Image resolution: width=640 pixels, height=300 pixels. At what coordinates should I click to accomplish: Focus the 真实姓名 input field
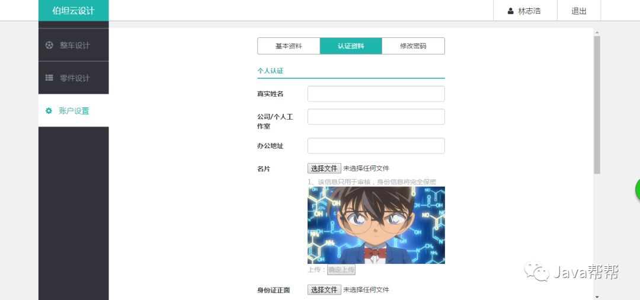point(376,94)
